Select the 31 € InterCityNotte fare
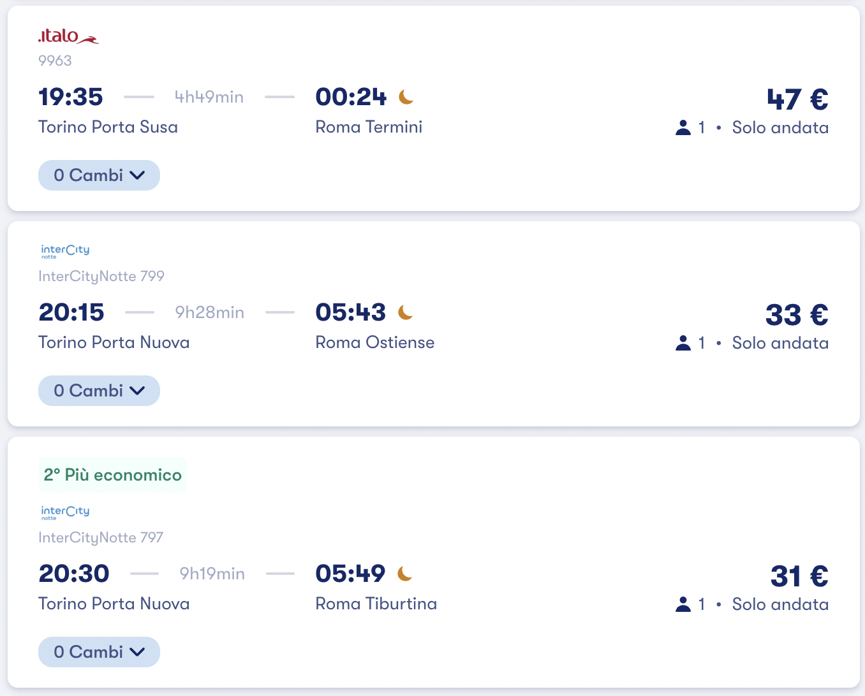Screen dimensions: 865x696 (799, 576)
